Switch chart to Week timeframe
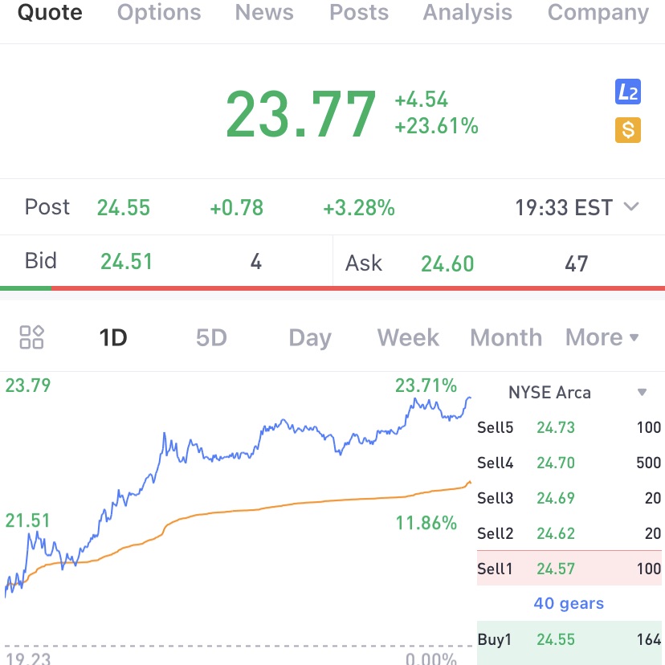This screenshot has width=665, height=665. [x=408, y=337]
